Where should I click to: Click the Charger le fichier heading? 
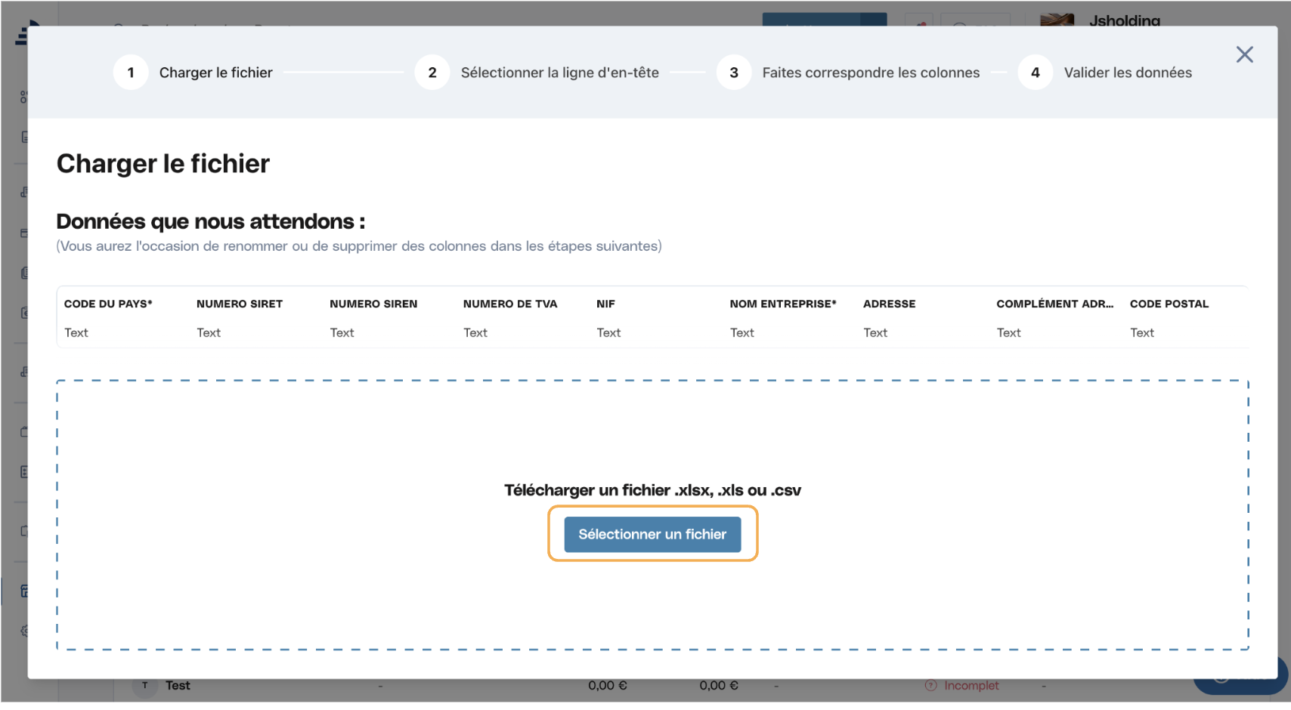point(163,164)
